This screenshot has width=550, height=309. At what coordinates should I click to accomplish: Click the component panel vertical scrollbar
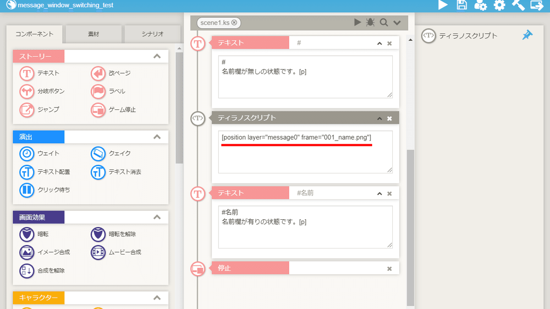[x=179, y=108]
